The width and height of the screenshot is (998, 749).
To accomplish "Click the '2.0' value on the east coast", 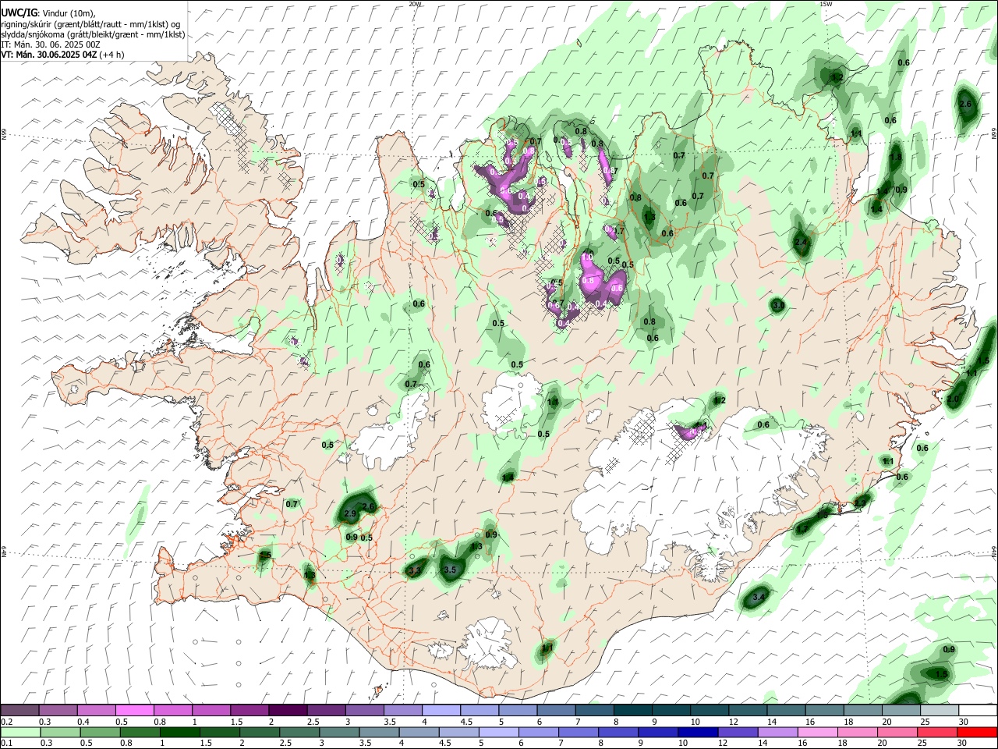I will [953, 399].
